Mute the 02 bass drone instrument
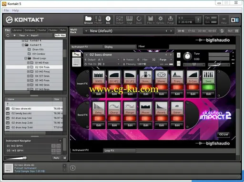The width and height of the screenshot is (244, 182). coord(179,63)
